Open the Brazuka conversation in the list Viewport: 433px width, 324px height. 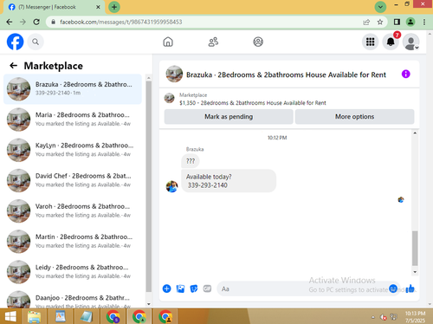(x=73, y=89)
